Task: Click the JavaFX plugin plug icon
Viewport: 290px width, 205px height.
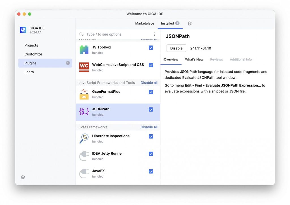Action: tap(84, 174)
